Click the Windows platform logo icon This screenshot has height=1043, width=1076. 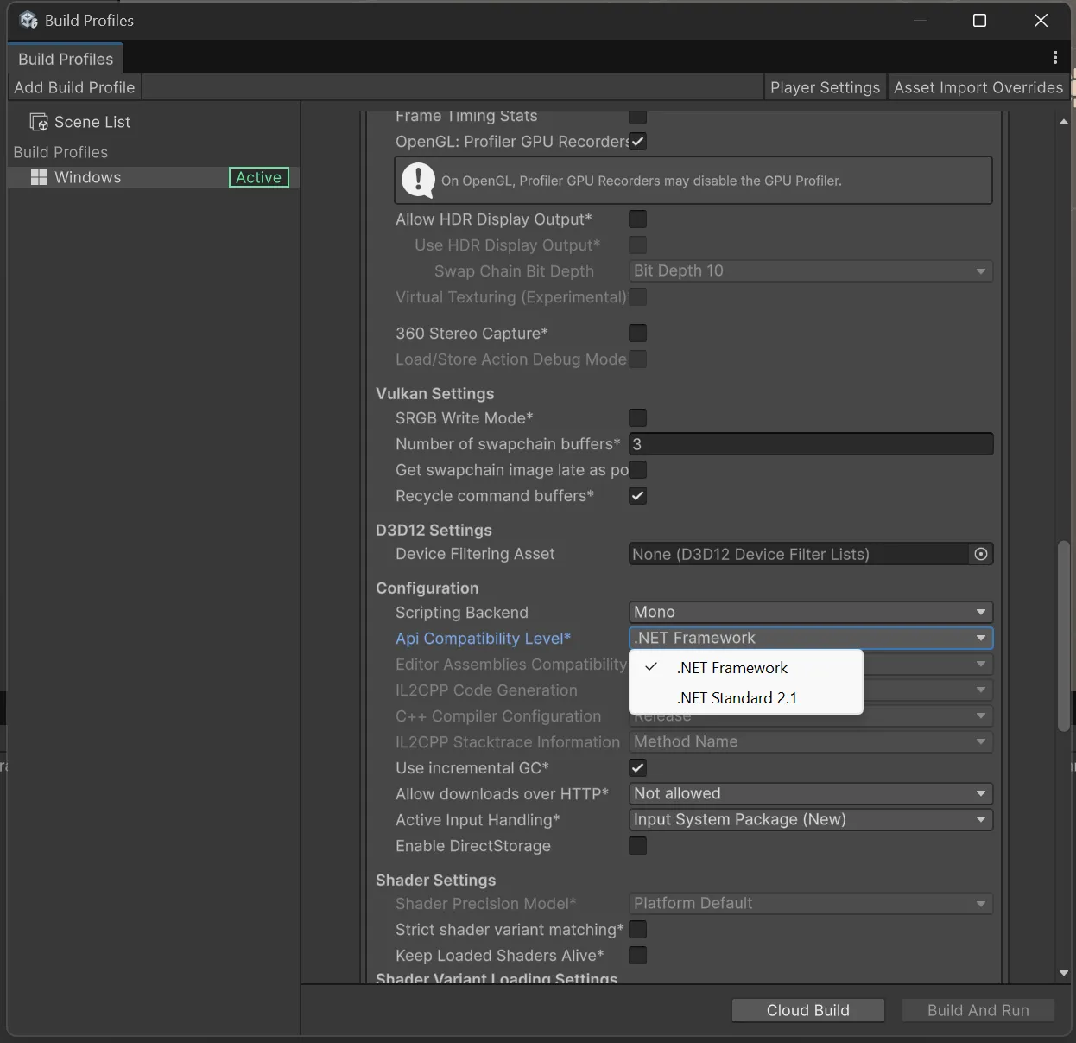(x=39, y=177)
